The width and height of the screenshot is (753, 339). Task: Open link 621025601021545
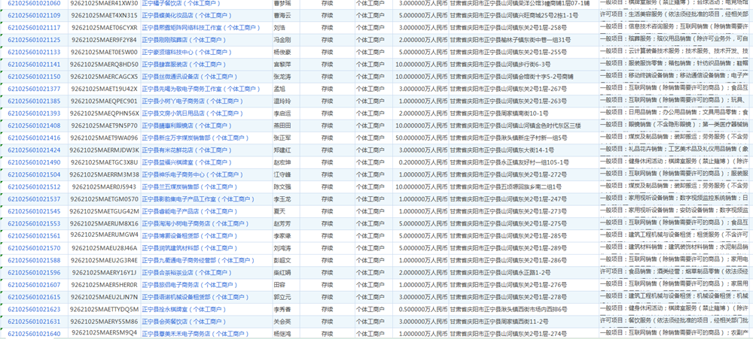(x=35, y=211)
